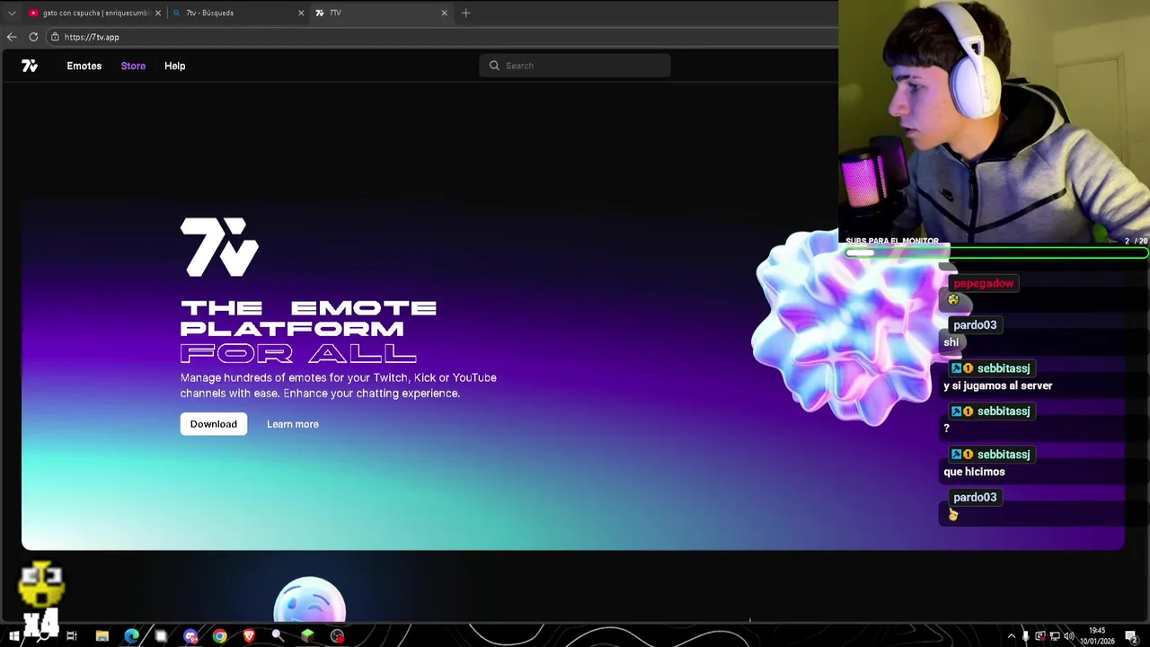The width and height of the screenshot is (1150, 647).
Task: Click the network tray icon
Action: click(1055, 636)
